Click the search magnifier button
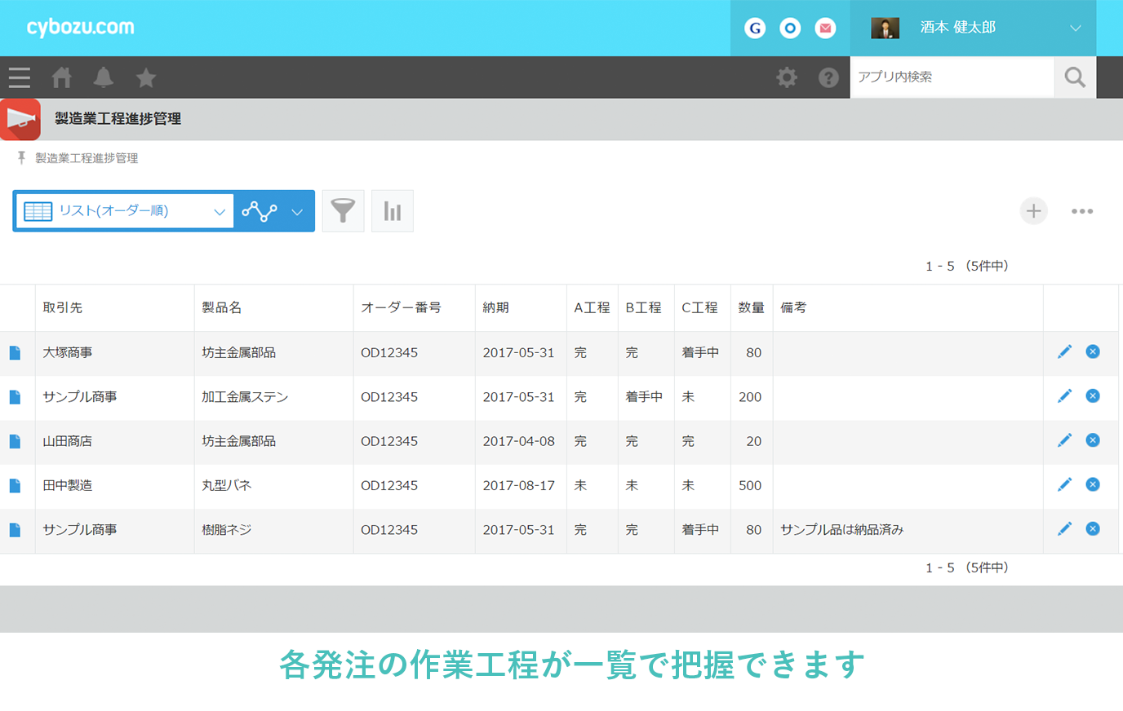This screenshot has height=711, width=1123. (x=1075, y=77)
